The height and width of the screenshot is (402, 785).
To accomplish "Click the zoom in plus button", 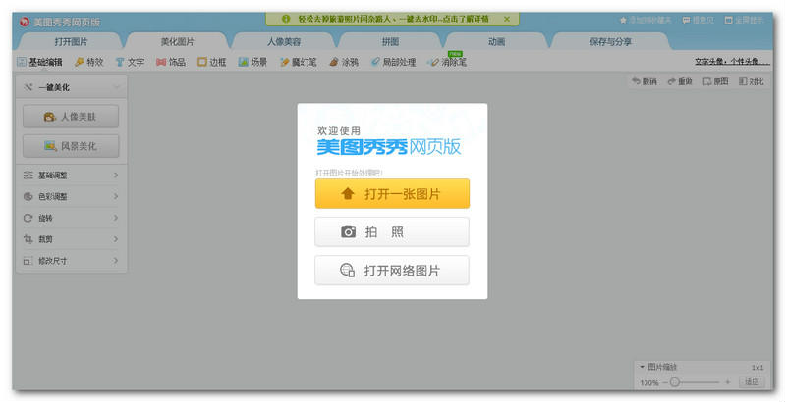I will 727,382.
